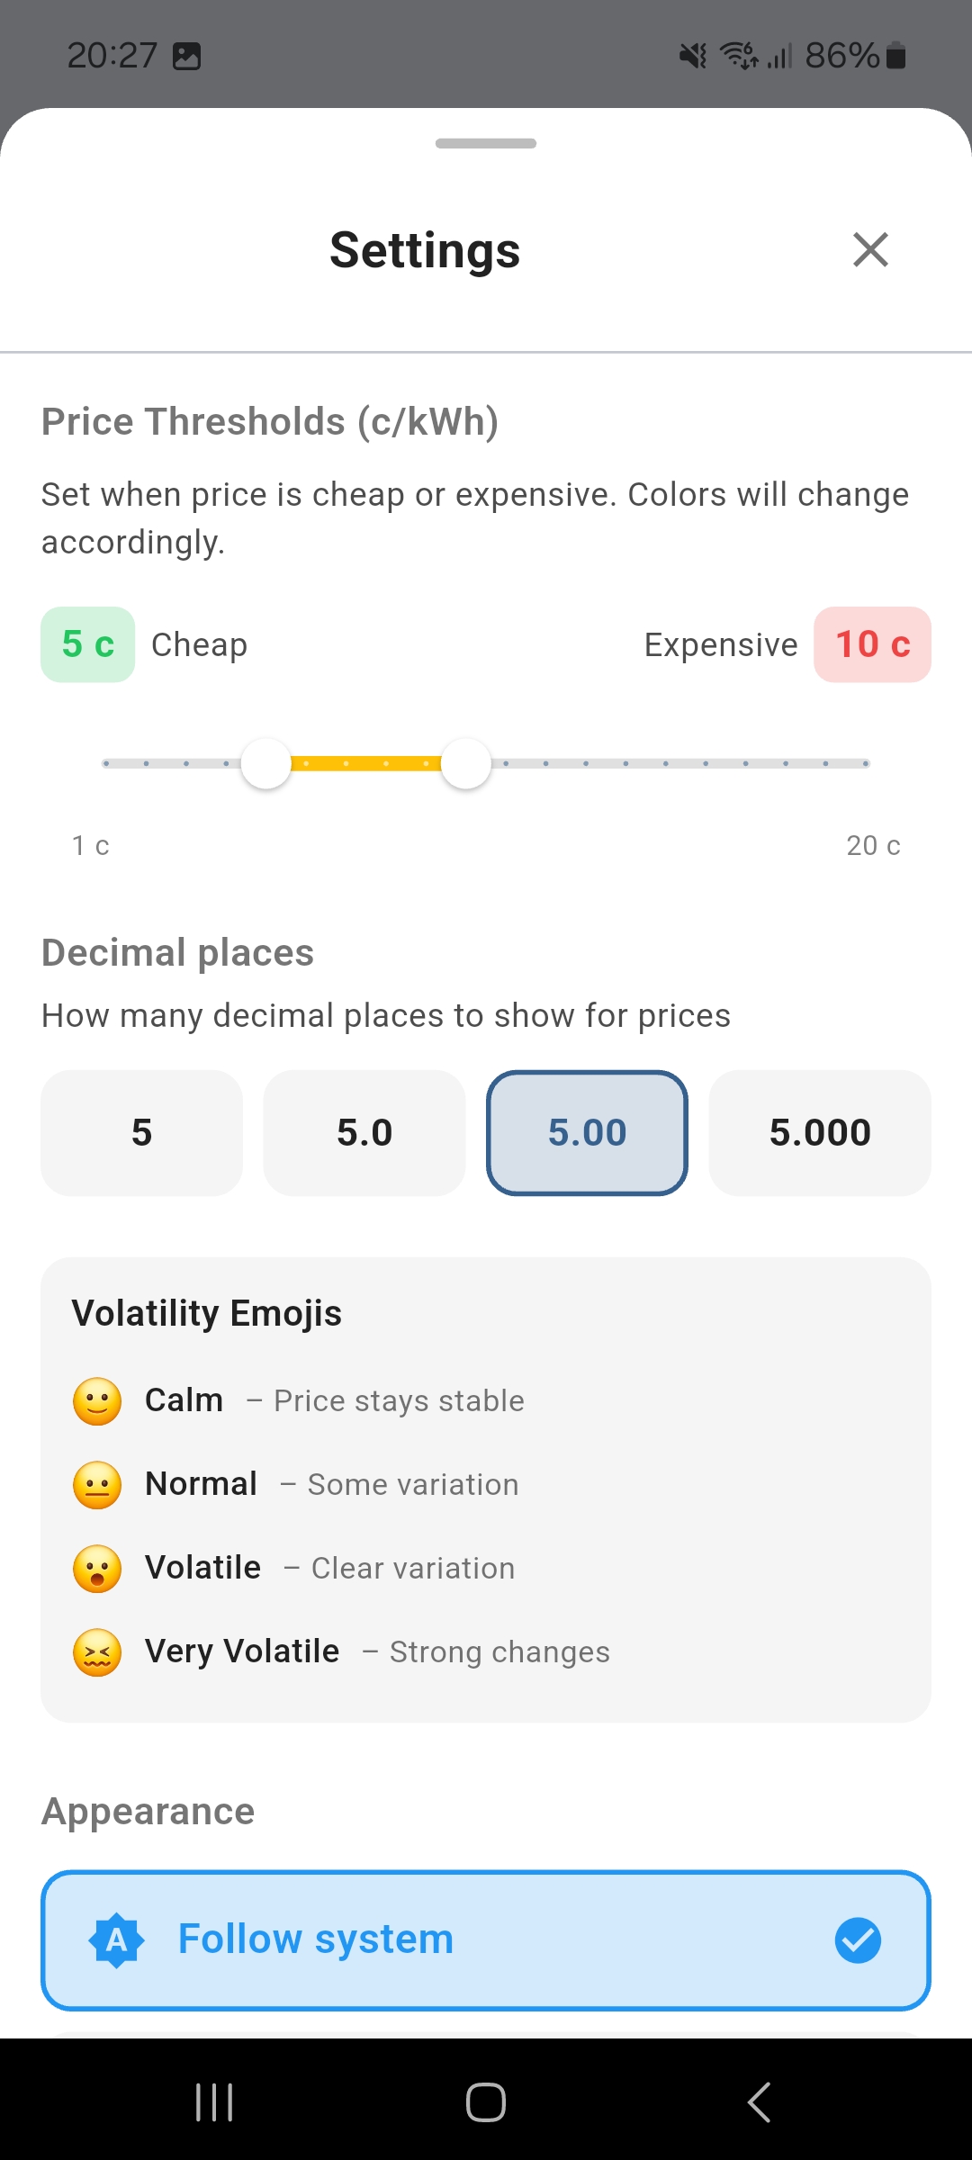Click the cheap threshold slider handle
972x2160 pixels.
(x=266, y=764)
